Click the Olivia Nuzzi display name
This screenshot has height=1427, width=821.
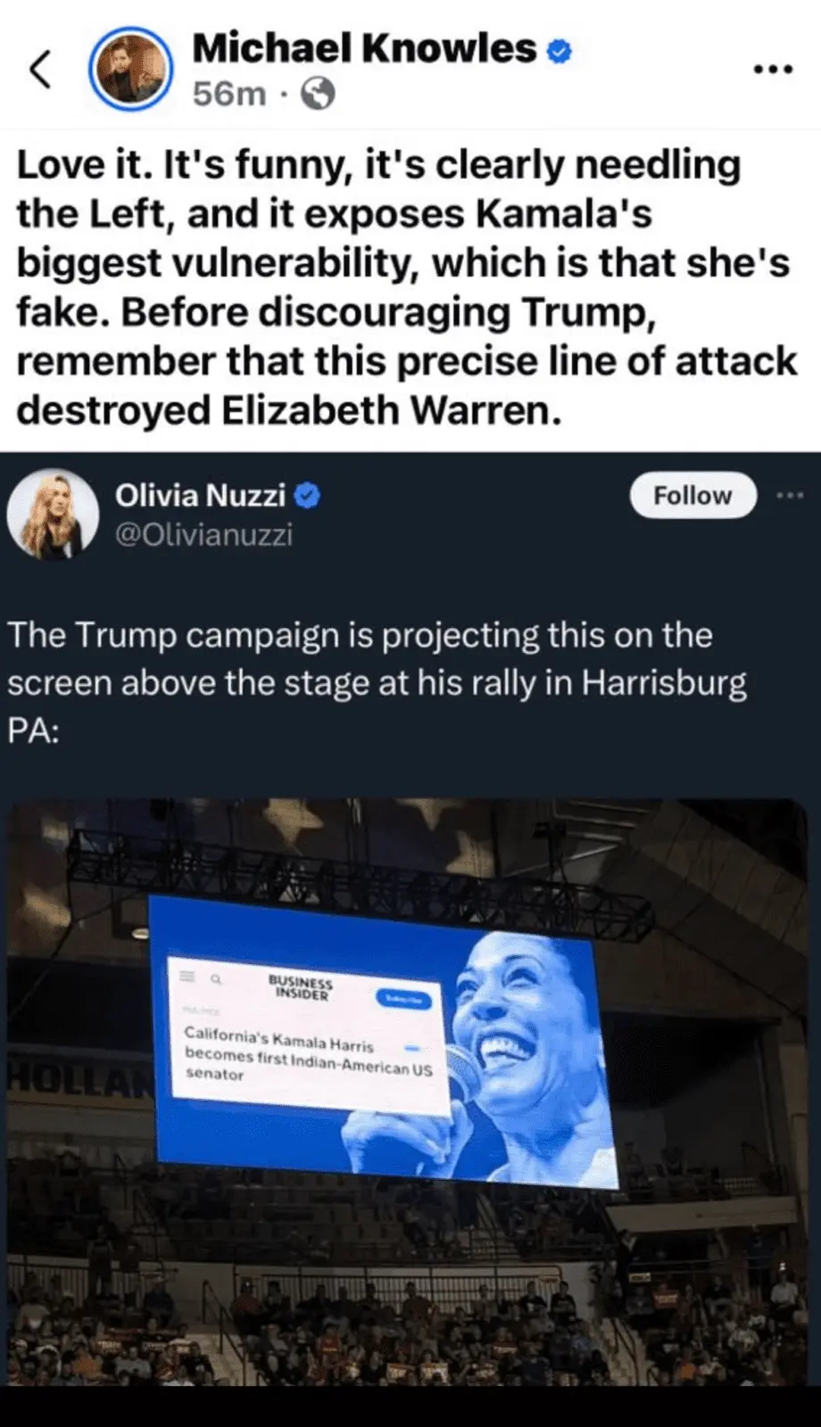(x=201, y=495)
